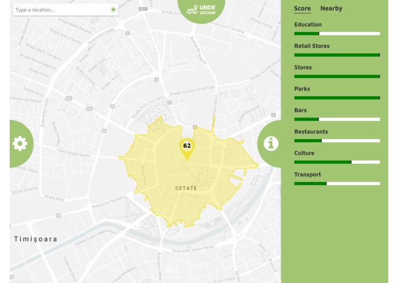
Task: Switch to the Nearby tab
Action: pos(331,9)
